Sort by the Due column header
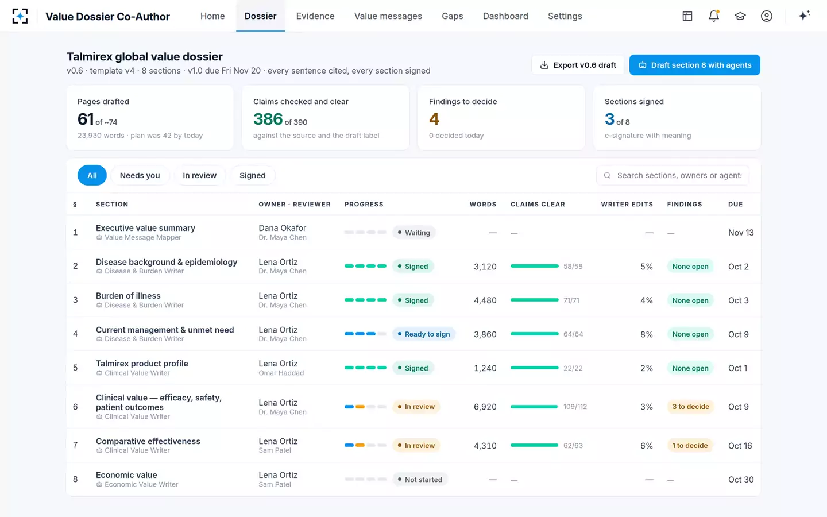Viewport: 827px width, 517px height. (x=736, y=205)
